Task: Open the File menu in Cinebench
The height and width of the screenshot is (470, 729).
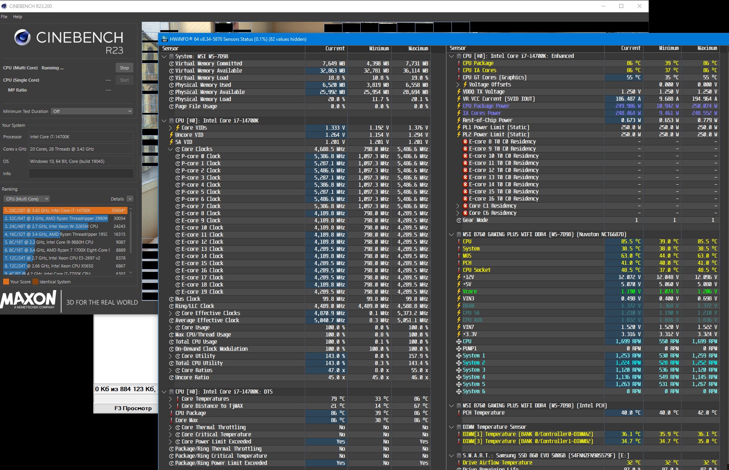Action: (4, 17)
